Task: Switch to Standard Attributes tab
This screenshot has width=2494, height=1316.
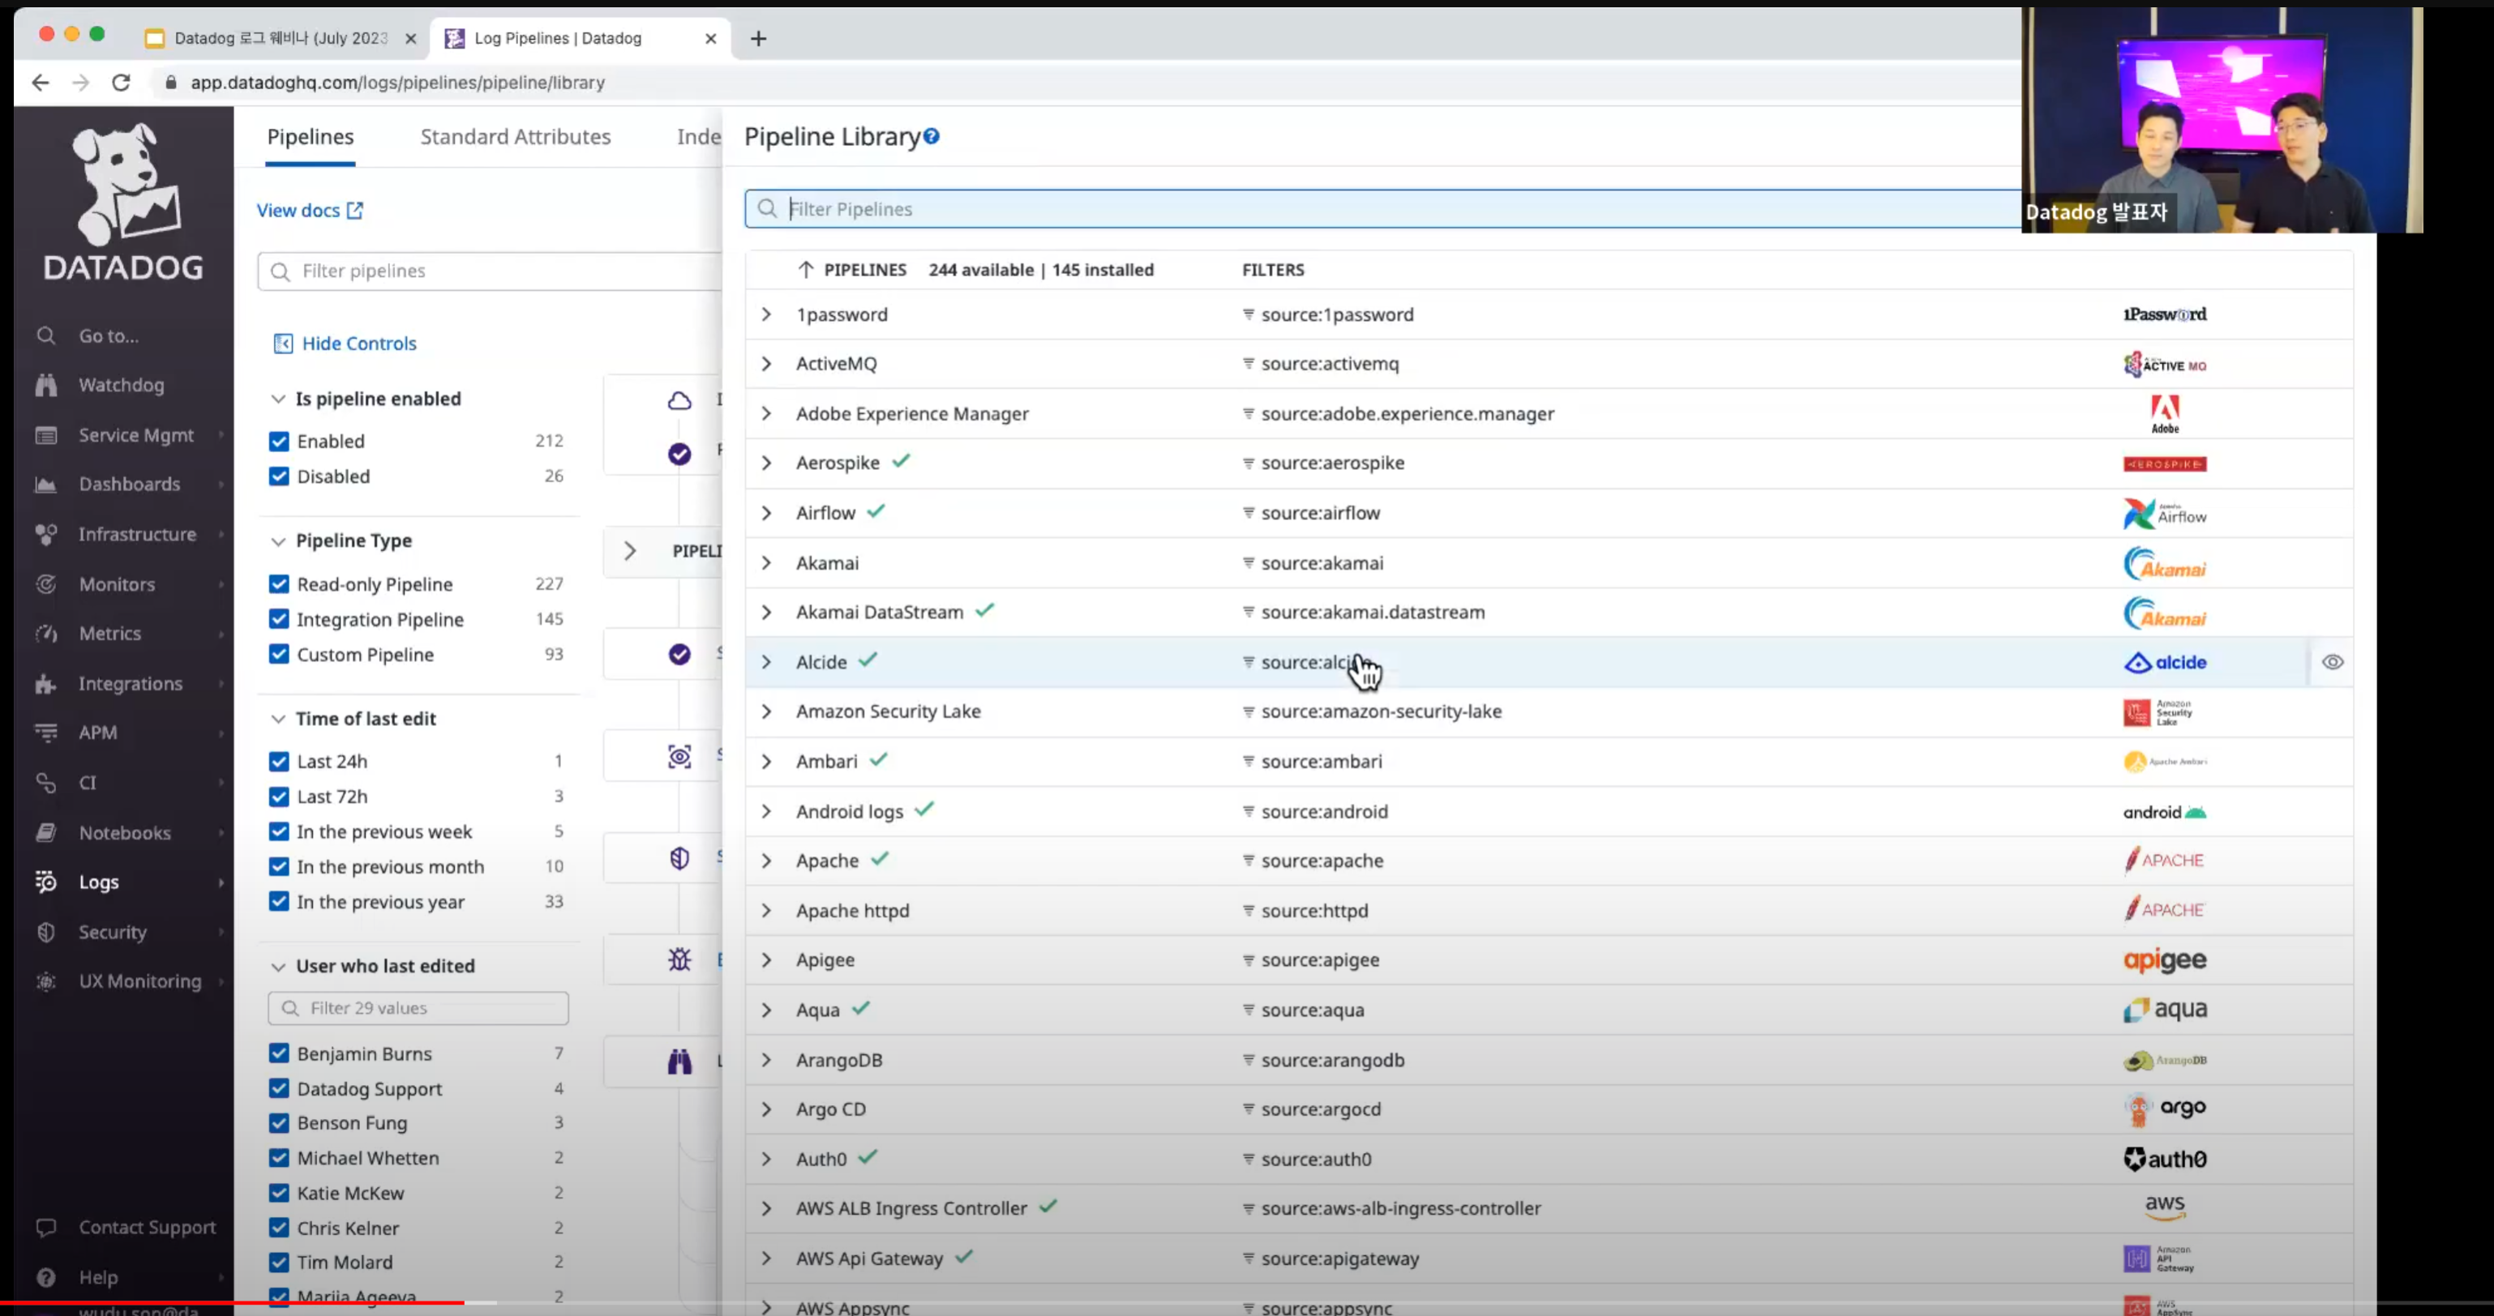Action: pos(515,136)
